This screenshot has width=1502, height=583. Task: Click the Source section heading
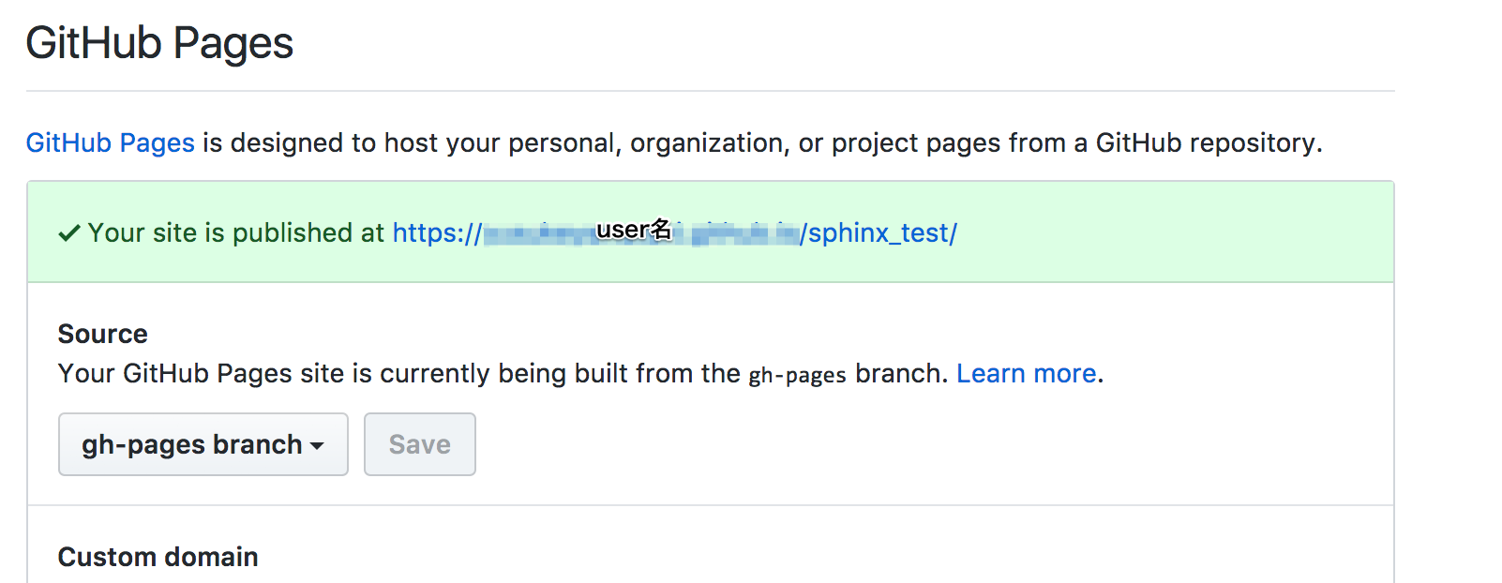102,334
